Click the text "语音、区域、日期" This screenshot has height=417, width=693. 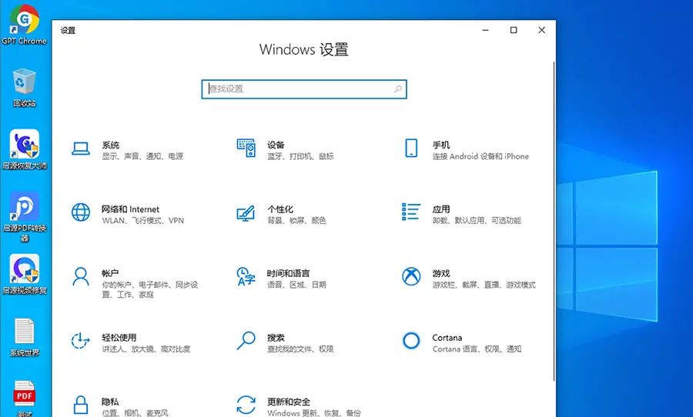point(296,285)
